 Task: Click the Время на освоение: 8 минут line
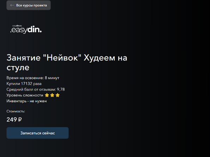33,78
